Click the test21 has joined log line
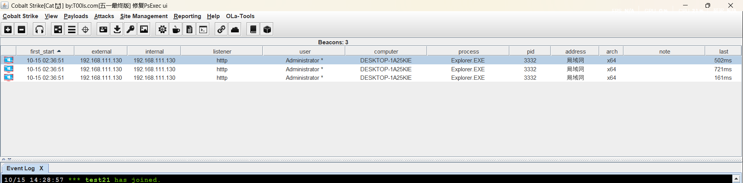The height and width of the screenshot is (183, 743). tap(82, 180)
